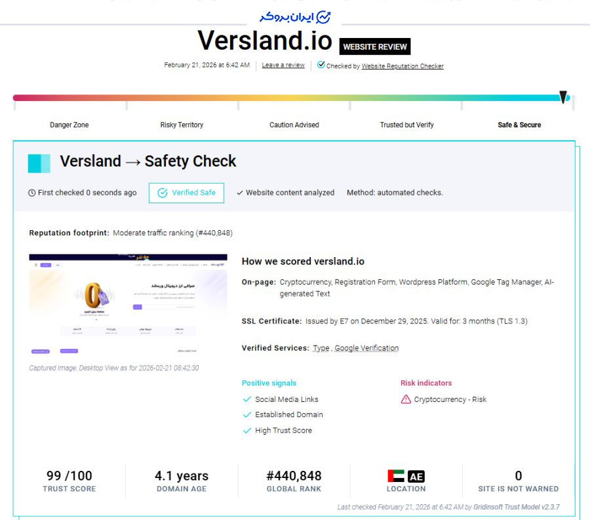Click the 'February 21, 2026 at 6:42 AM' date
The width and height of the screenshot is (590, 520).
[207, 65]
